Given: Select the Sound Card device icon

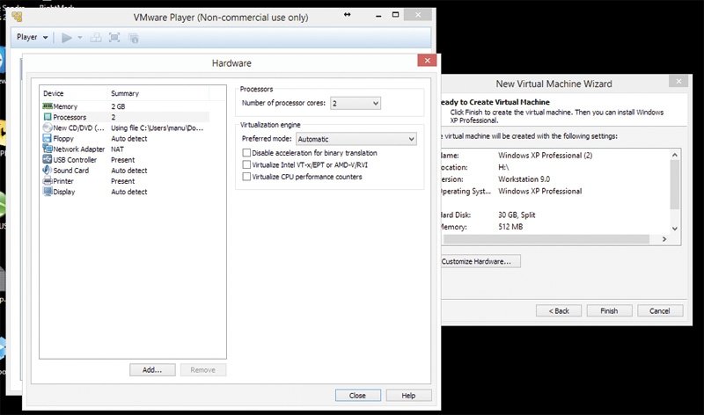Looking at the screenshot, I should pos(48,171).
